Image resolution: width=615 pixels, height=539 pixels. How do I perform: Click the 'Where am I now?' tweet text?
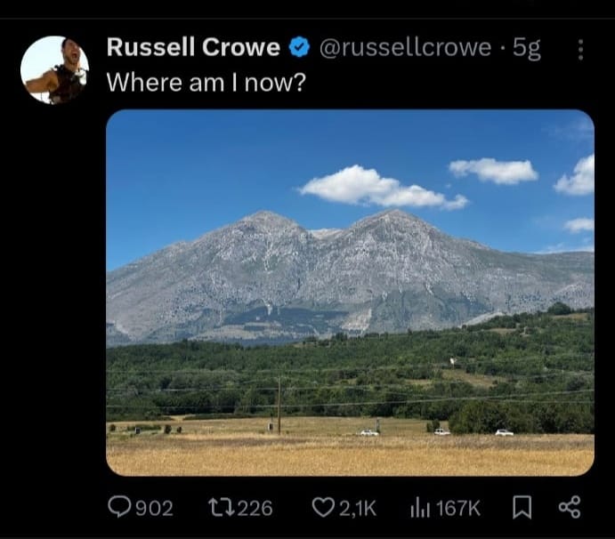(206, 83)
